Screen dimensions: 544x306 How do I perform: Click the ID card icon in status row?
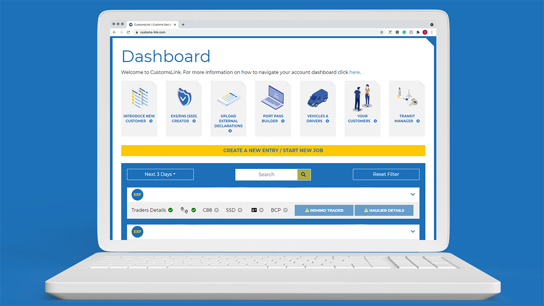point(254,210)
